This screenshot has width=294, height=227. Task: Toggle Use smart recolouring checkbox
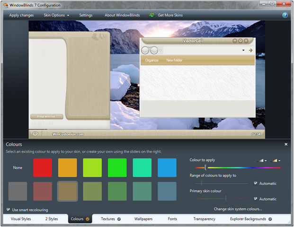tap(9, 210)
